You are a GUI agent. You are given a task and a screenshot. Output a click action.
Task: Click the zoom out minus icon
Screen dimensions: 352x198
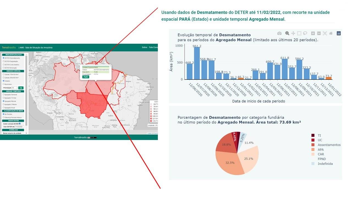(x=319, y=33)
